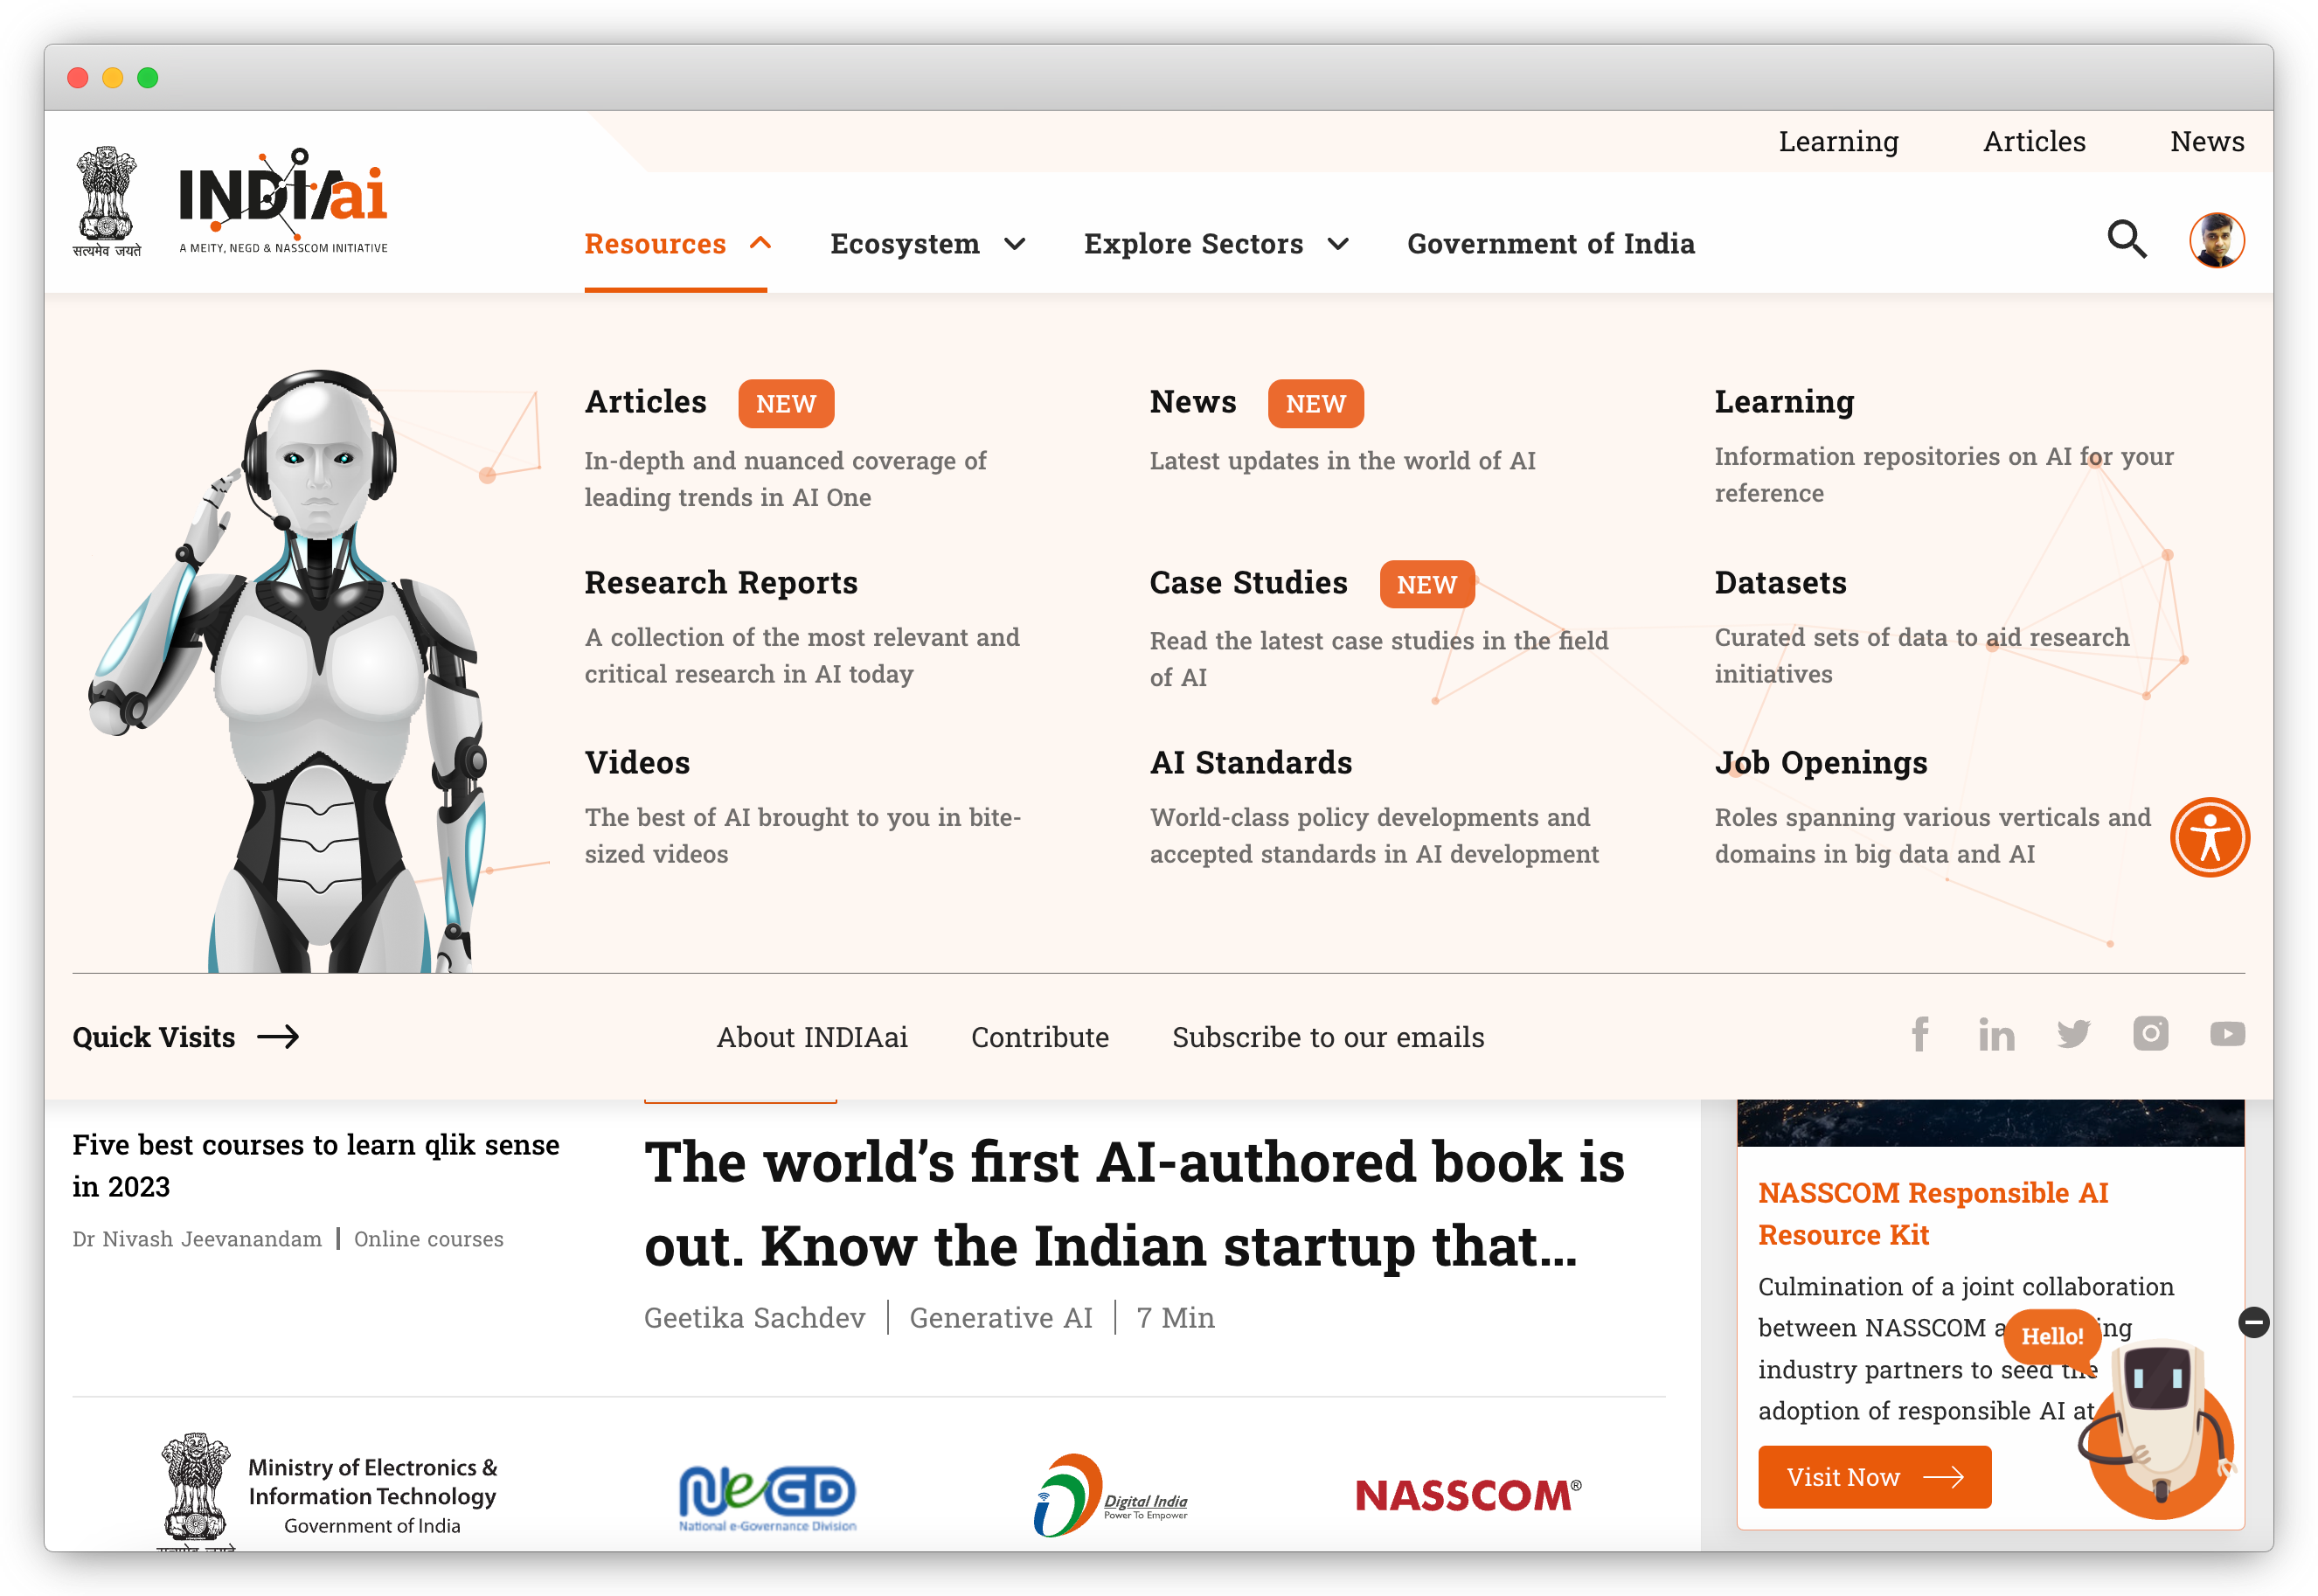Click the Instagram social icon
Image resolution: width=2318 pixels, height=1596 pixels.
coord(2149,1034)
